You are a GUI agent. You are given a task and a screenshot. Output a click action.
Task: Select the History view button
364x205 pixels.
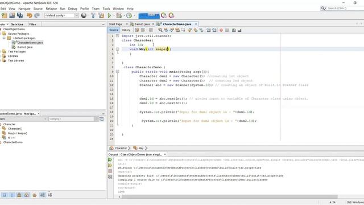click(126, 30)
